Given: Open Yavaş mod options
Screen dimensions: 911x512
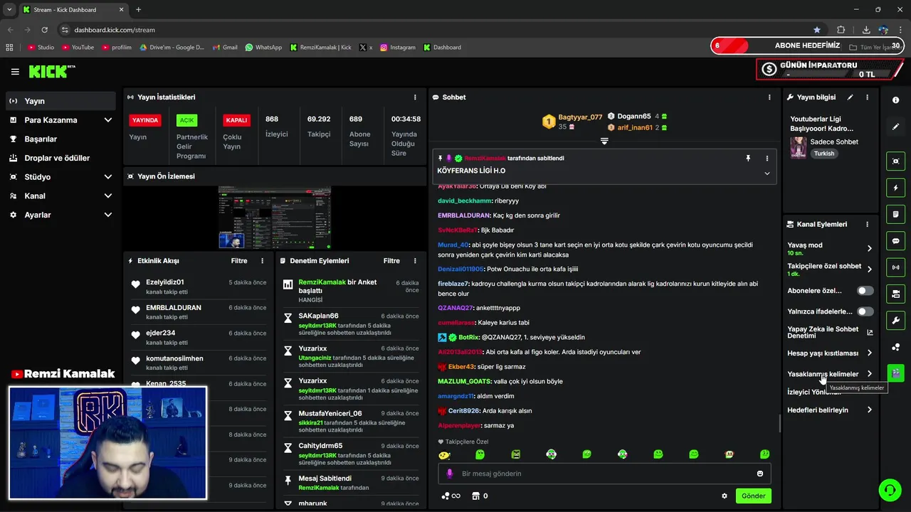Looking at the screenshot, I should tap(830, 248).
